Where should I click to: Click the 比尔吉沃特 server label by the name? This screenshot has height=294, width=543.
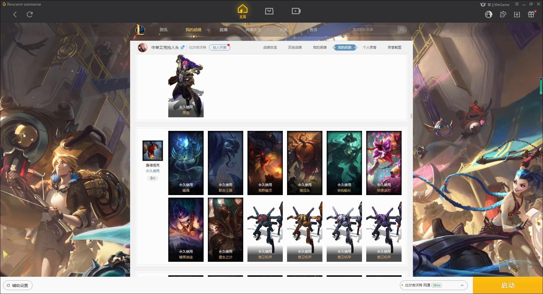point(198,47)
